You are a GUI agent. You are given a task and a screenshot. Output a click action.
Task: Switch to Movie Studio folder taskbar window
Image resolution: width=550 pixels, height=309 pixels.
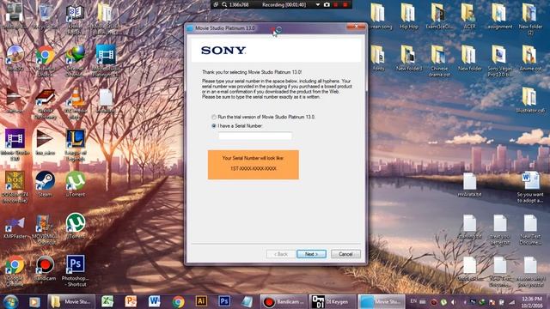point(71,301)
